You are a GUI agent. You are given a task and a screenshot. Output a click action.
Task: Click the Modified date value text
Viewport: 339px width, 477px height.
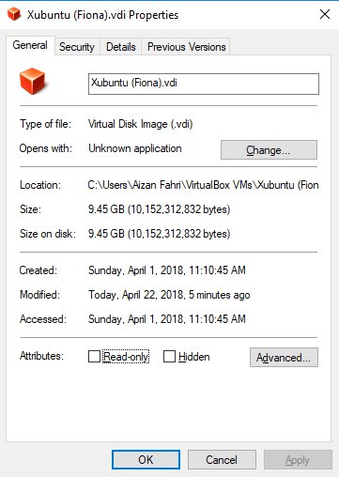click(x=169, y=295)
